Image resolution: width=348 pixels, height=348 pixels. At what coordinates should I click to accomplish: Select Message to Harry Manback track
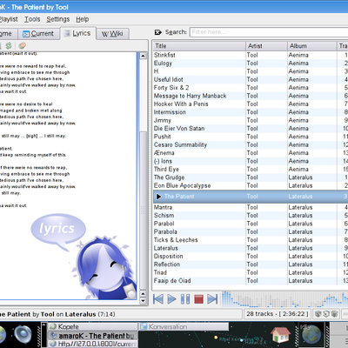click(x=190, y=96)
